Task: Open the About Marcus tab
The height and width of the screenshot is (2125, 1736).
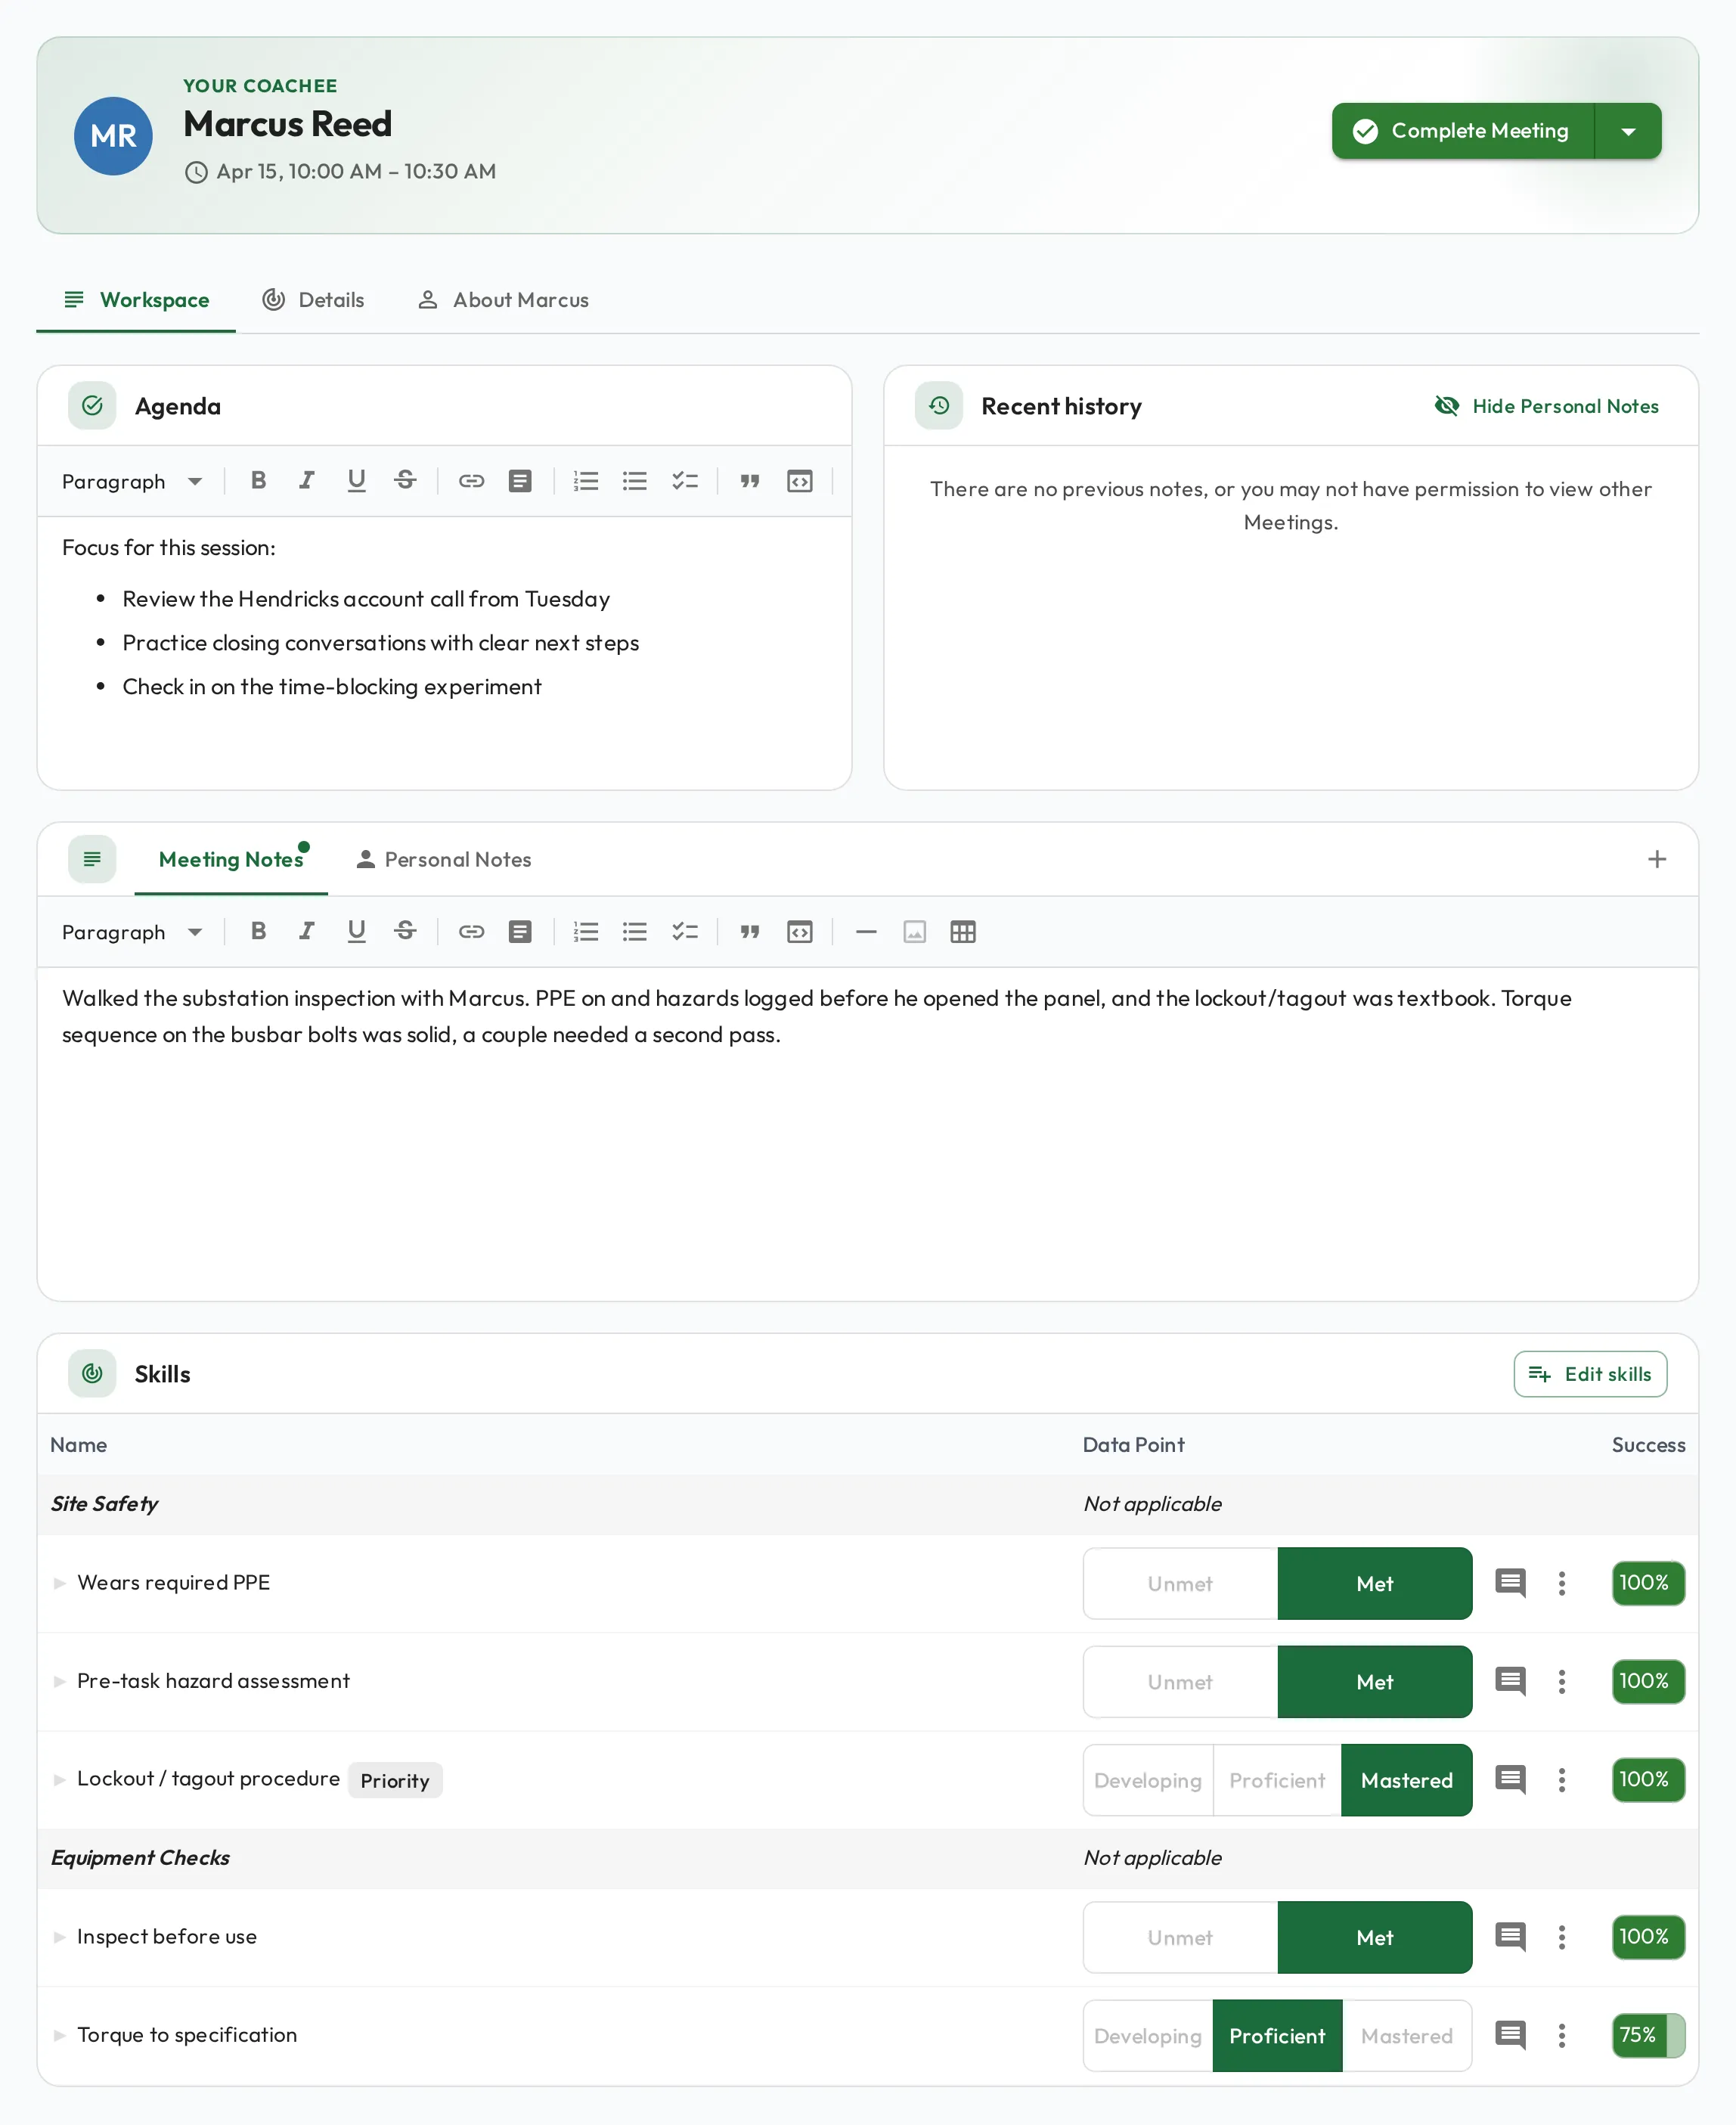Action: 503,300
